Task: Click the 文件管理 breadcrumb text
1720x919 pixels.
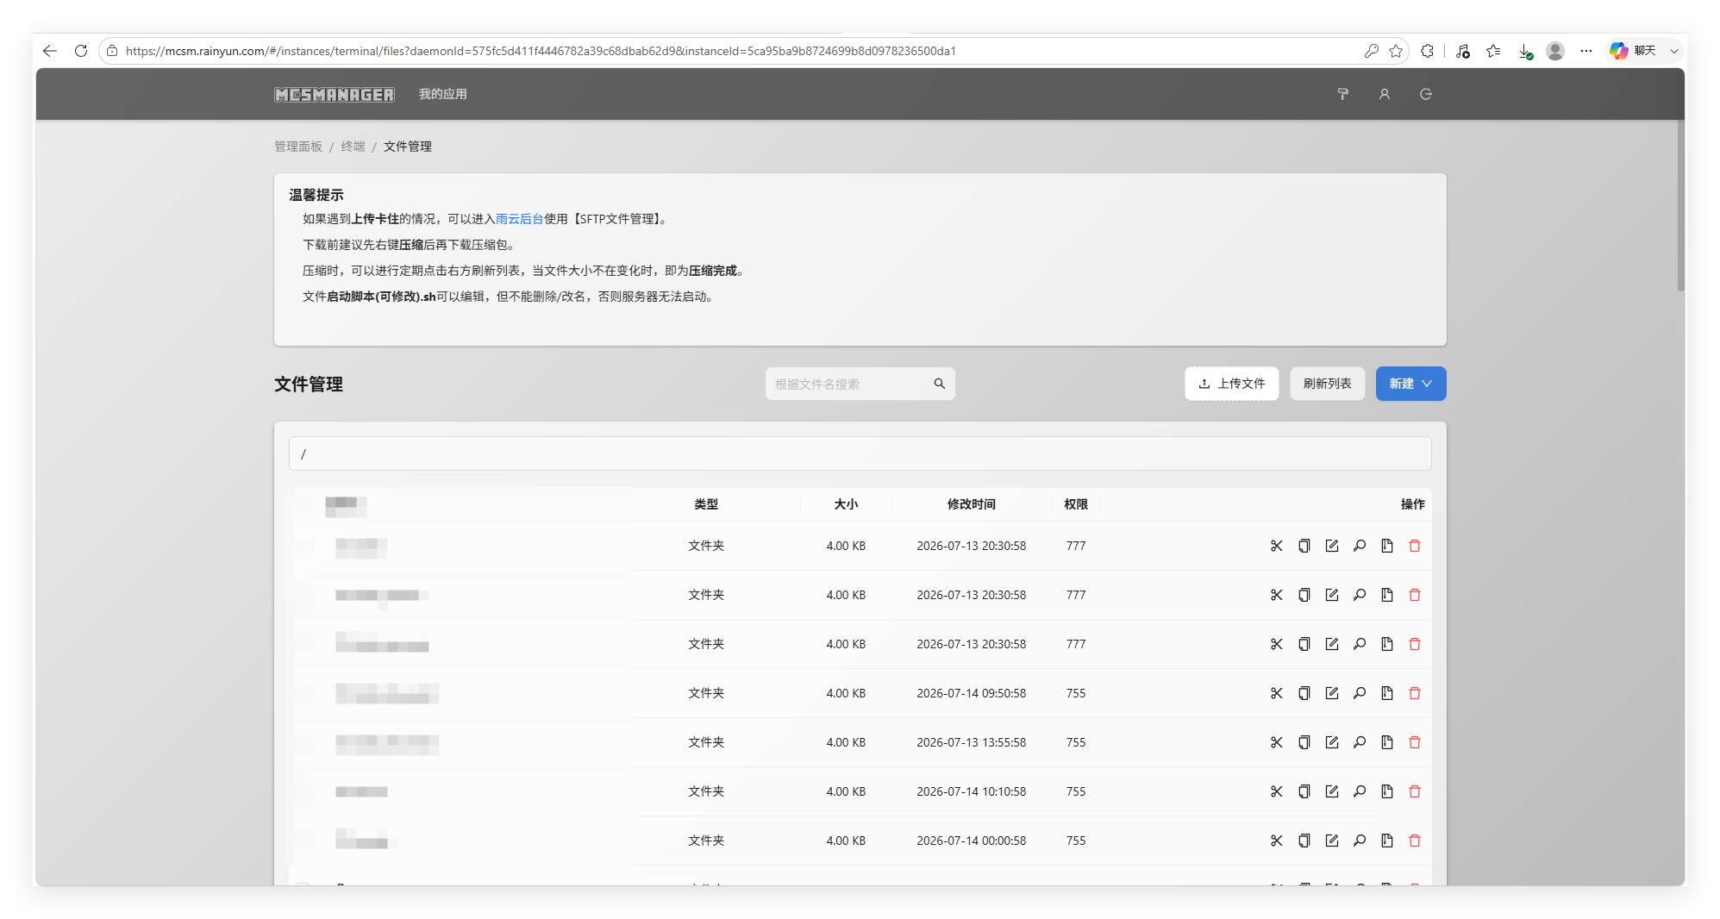Action: click(408, 147)
